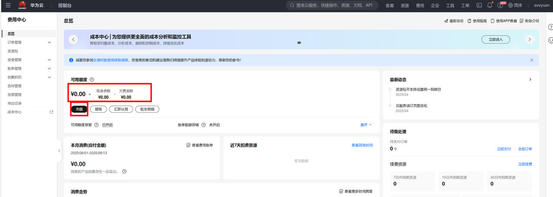Click 控制台 in the header
The image size is (553, 197).
pyautogui.click(x=65, y=6)
